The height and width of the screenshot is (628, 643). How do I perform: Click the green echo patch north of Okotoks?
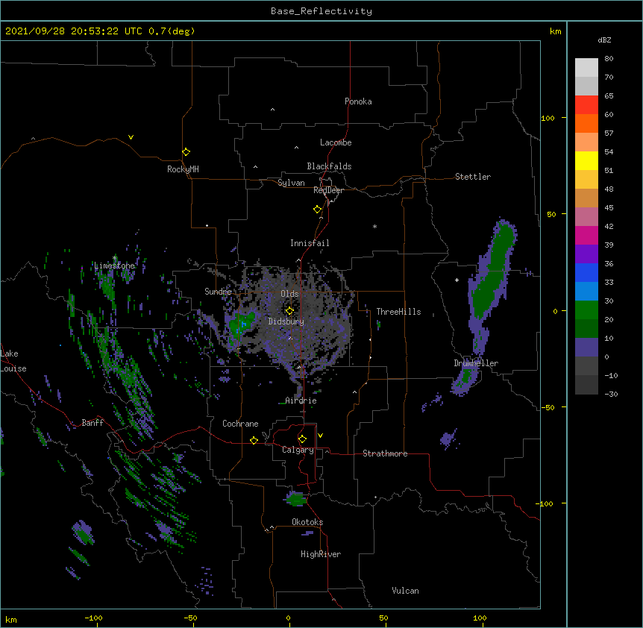[x=296, y=499]
